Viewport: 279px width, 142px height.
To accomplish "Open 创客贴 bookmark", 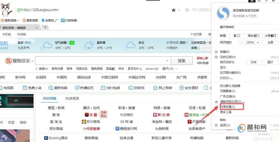I will point(50,20).
